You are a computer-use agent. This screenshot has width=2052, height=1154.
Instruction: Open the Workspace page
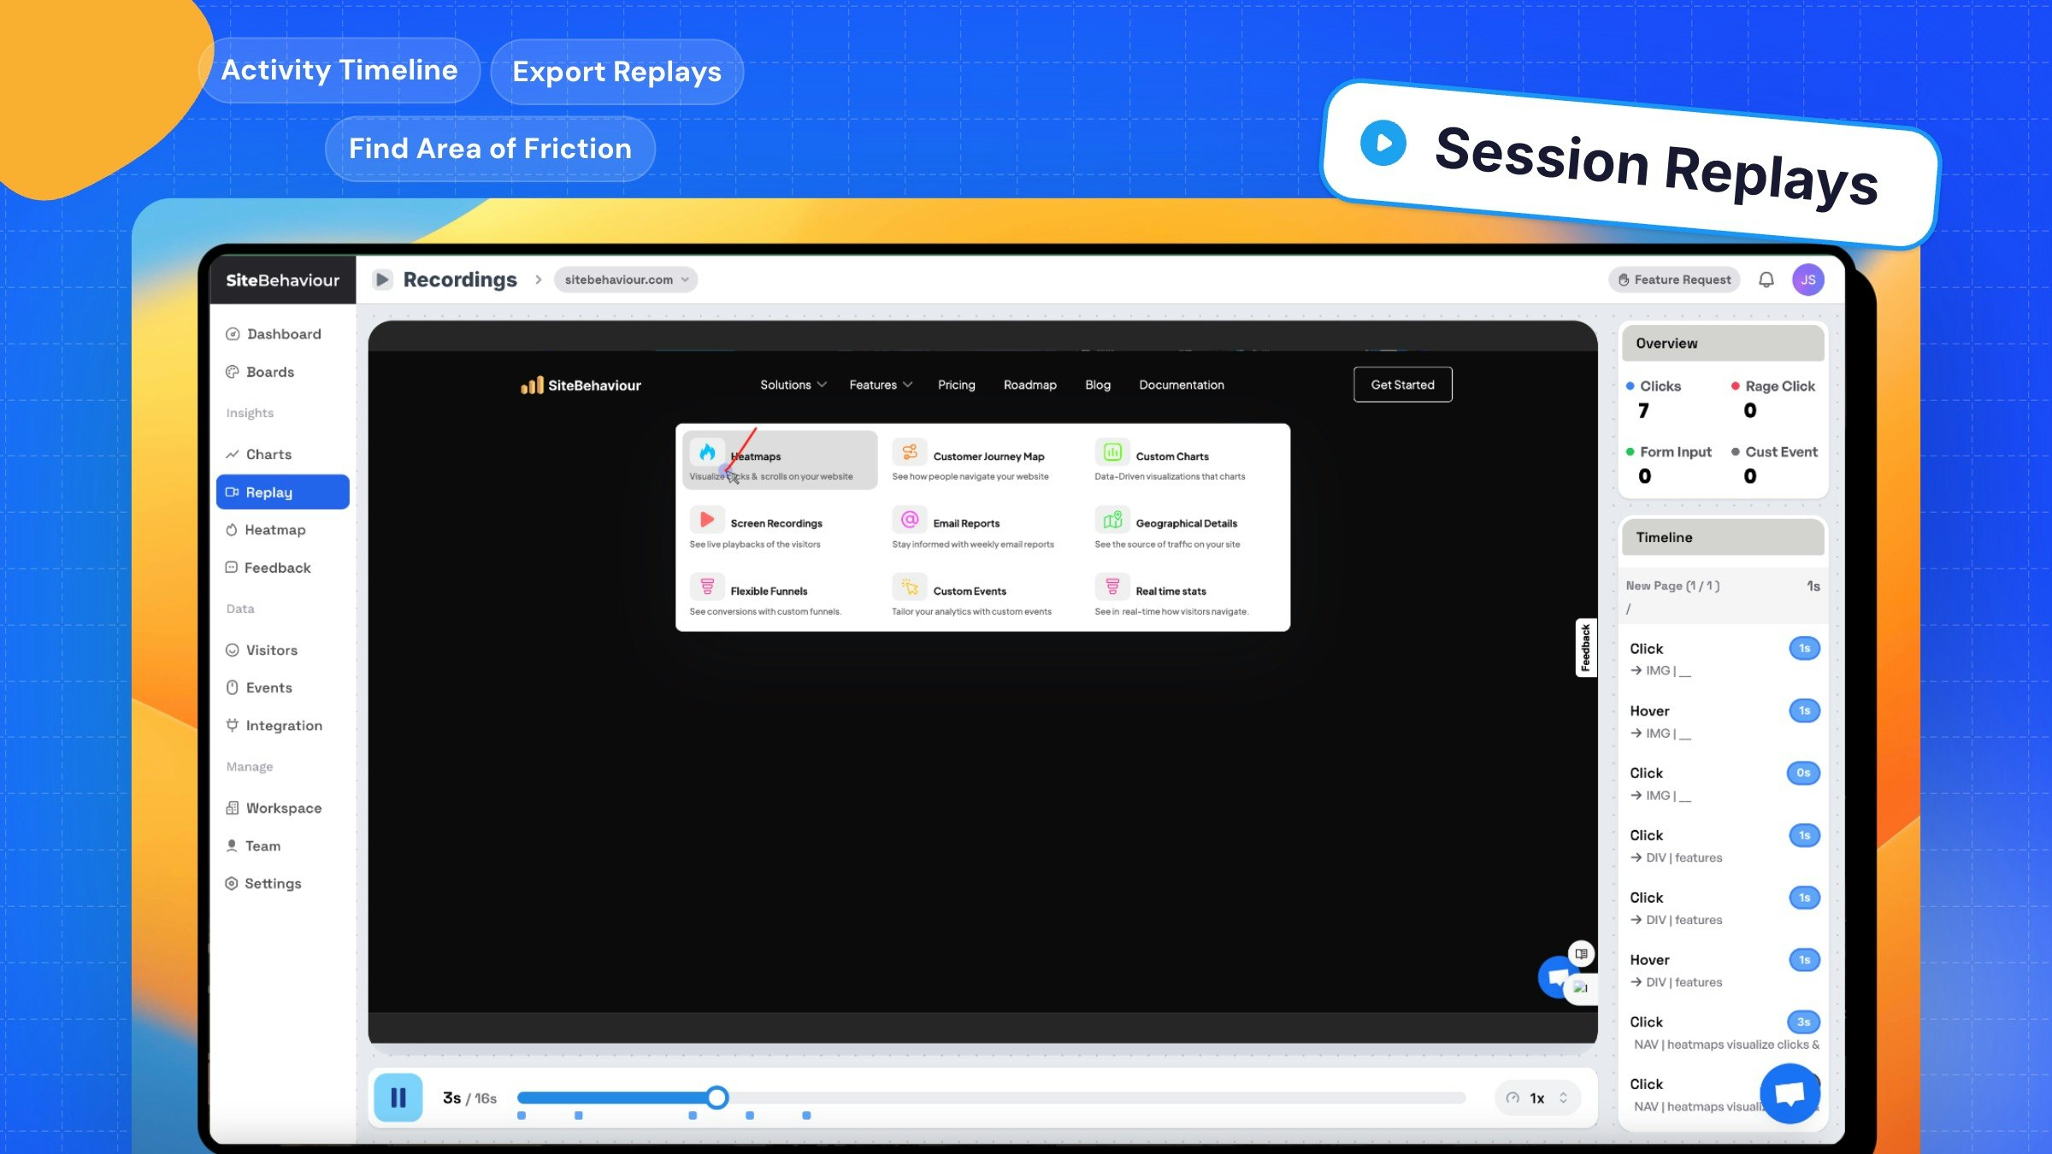[282, 808]
